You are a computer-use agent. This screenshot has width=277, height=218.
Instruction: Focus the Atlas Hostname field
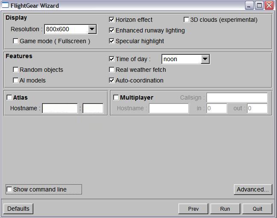[60, 108]
